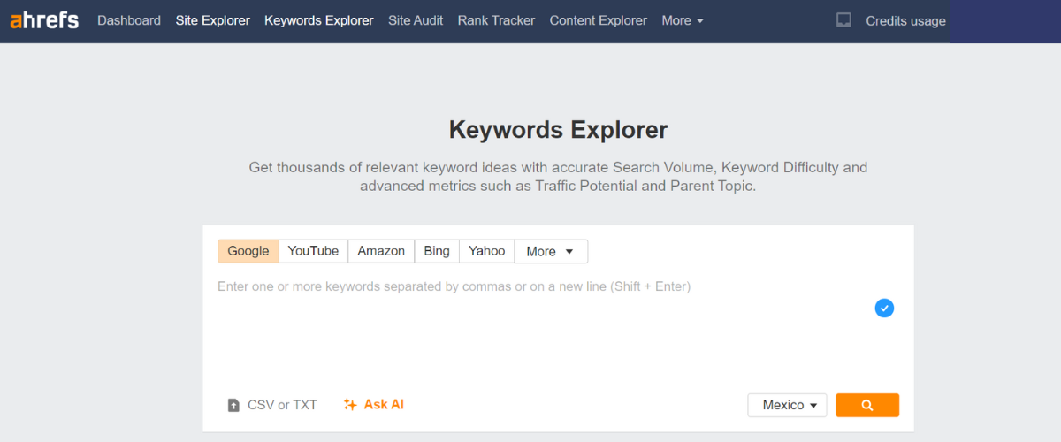Click the Credits usage link
Viewport: 1061px width, 442px height.
tap(905, 21)
